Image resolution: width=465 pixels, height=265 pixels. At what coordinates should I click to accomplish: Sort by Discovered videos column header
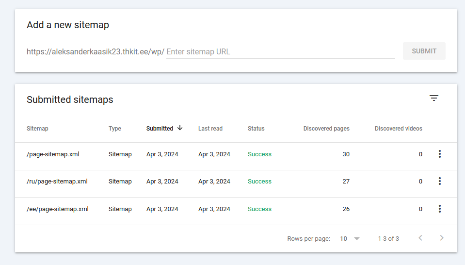[x=398, y=129]
